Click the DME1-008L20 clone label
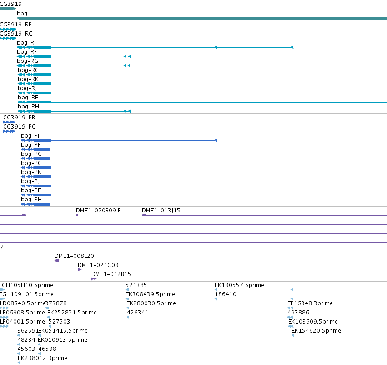The width and height of the screenshot is (387, 365). point(74,256)
